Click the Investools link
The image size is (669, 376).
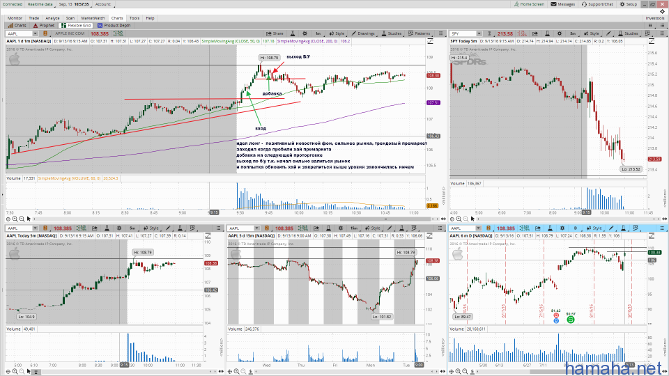655,18
